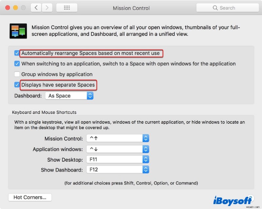Uncheck Displays have separate Spaces

pos(17,85)
